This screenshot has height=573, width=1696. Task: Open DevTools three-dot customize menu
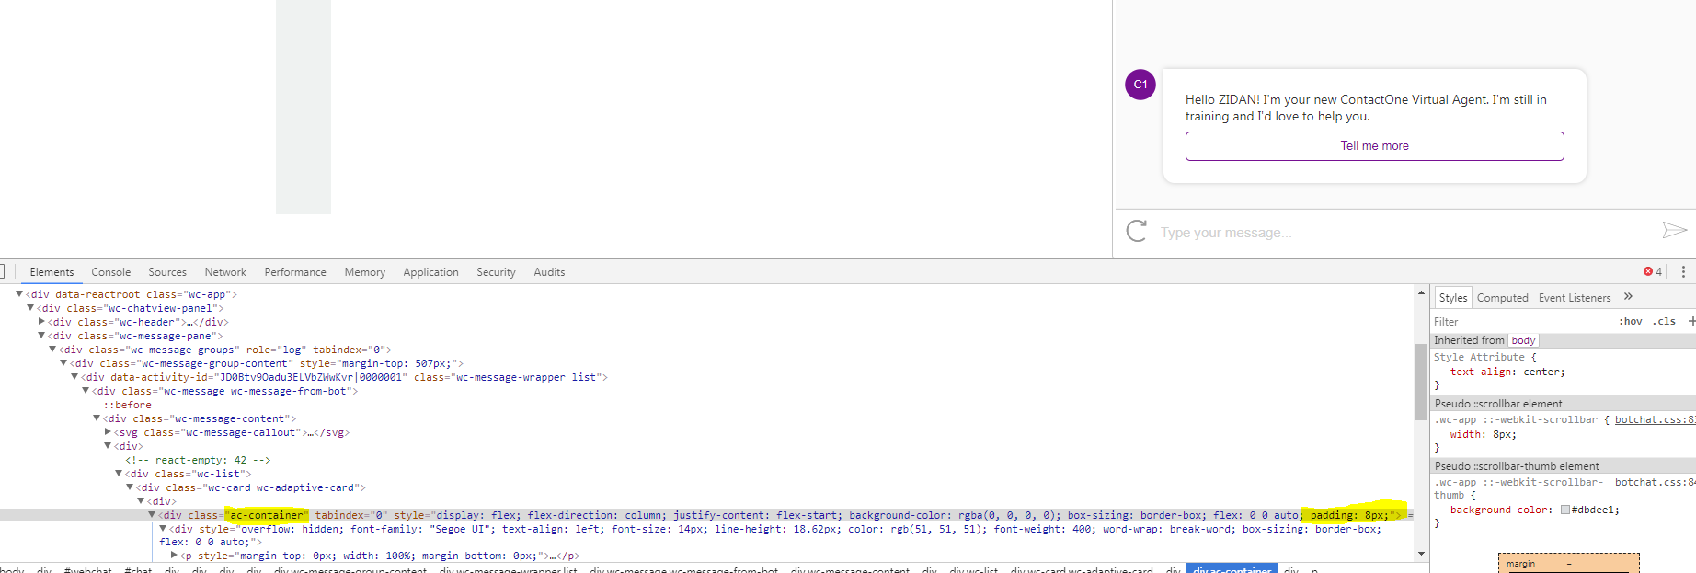coord(1683,272)
